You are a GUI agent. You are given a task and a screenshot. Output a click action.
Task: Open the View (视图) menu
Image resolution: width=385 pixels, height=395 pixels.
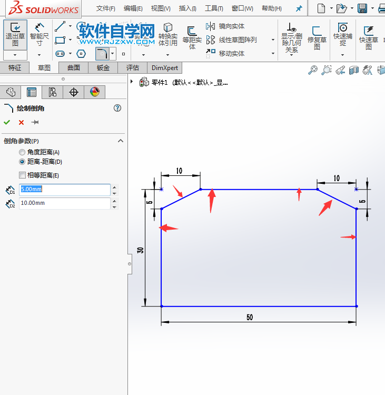pos(161,8)
